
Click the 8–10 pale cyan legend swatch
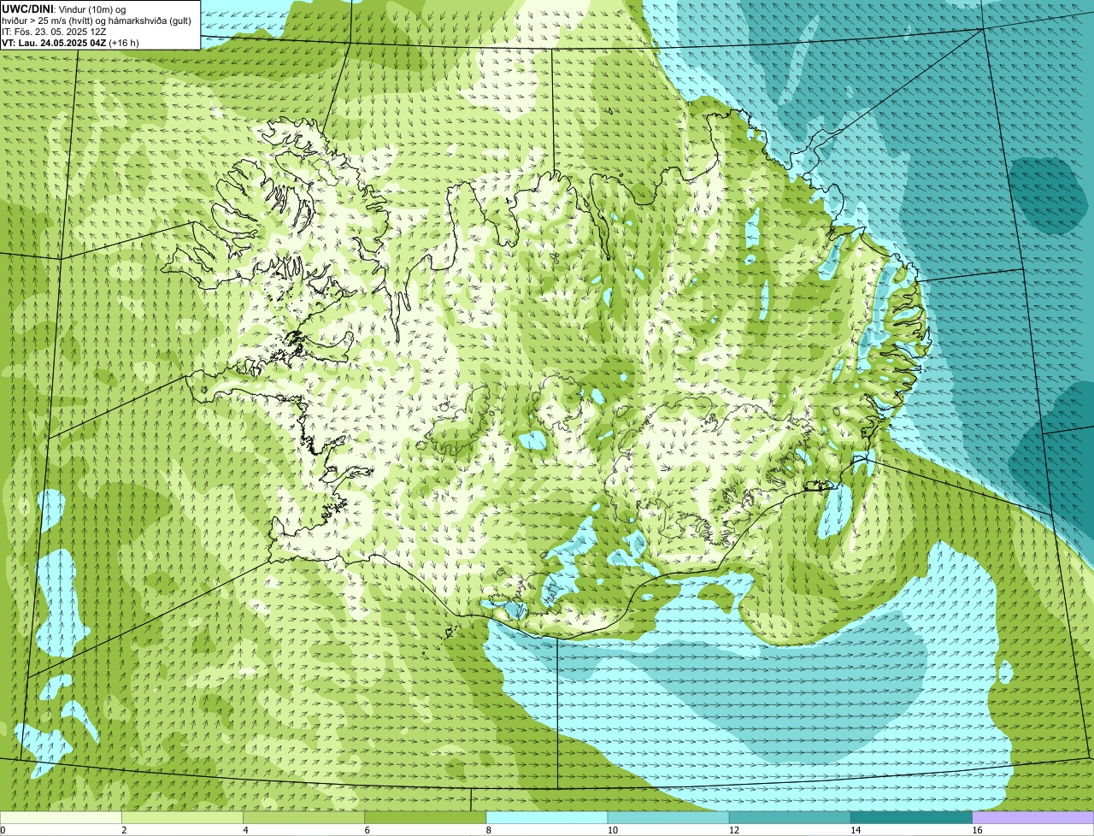[x=547, y=817]
